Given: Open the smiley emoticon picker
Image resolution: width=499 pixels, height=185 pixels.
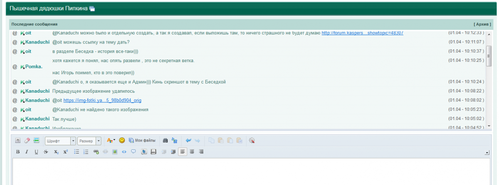Looking at the screenshot, I should pyautogui.click(x=122, y=141).
